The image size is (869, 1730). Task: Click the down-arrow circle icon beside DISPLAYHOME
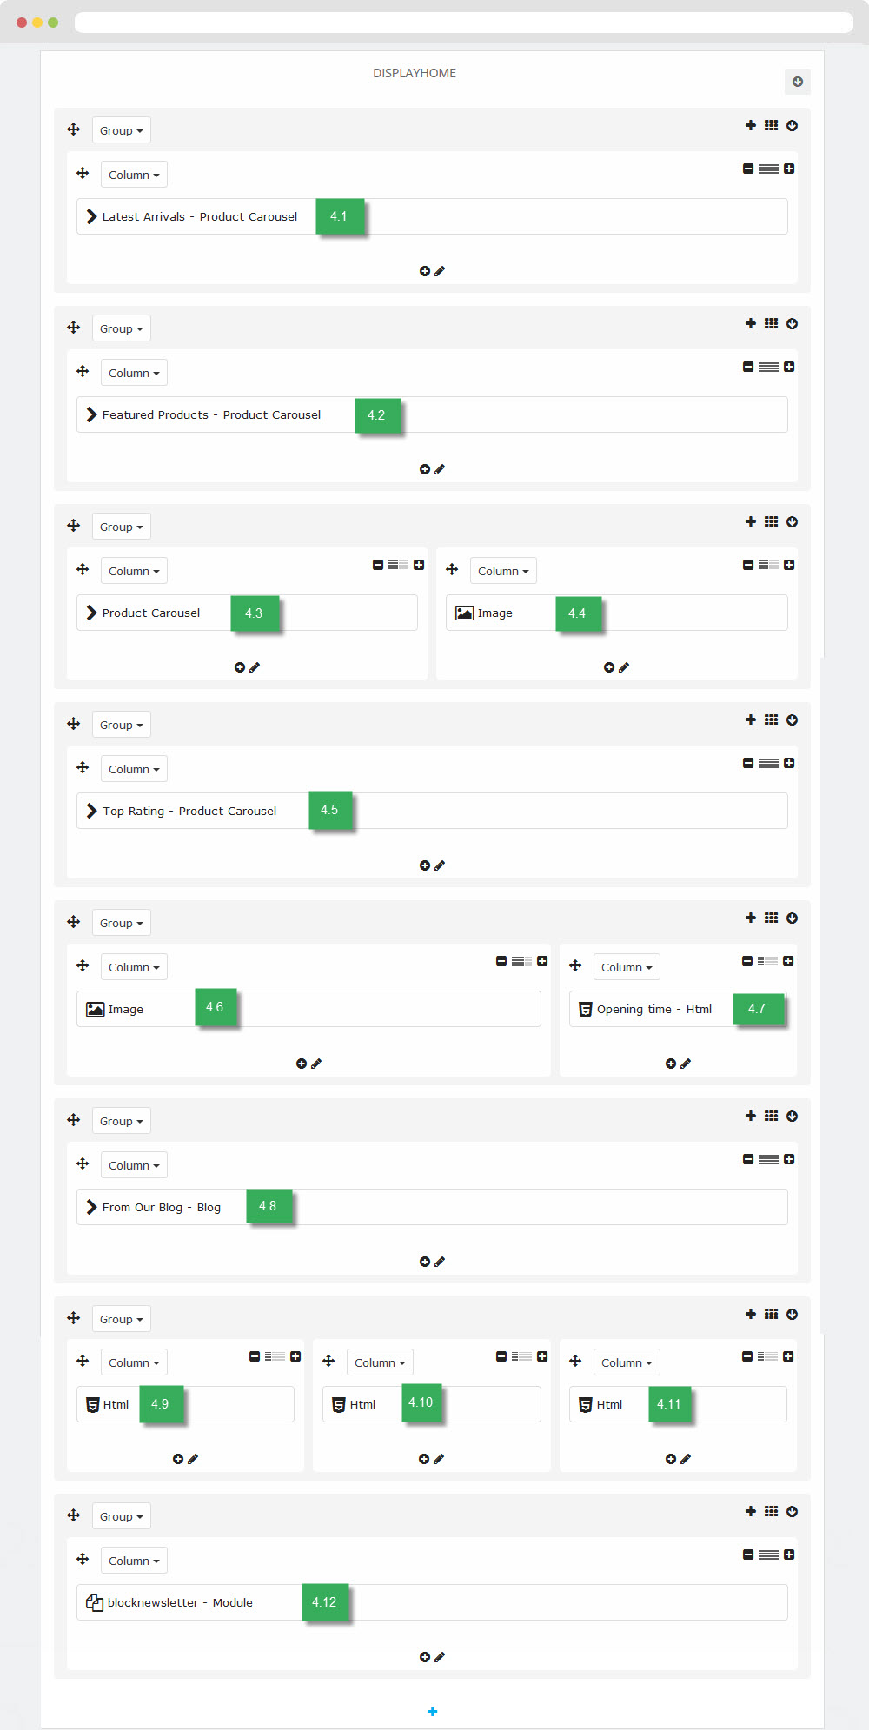point(797,82)
